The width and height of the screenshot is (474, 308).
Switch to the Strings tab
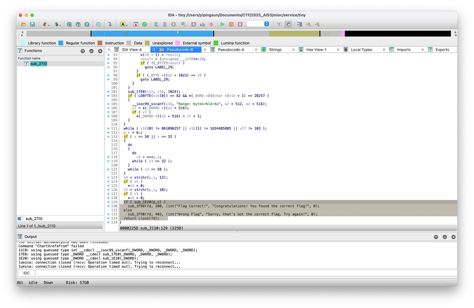coord(275,50)
